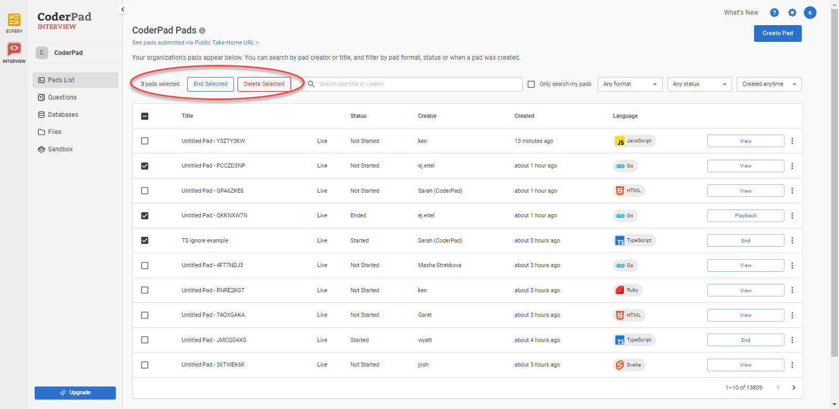Go to the next page of pads
The width and height of the screenshot is (839, 409).
(793, 388)
